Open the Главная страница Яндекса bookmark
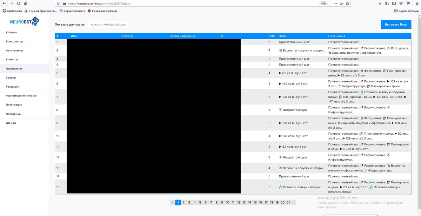421x216 pixels. pos(41,11)
